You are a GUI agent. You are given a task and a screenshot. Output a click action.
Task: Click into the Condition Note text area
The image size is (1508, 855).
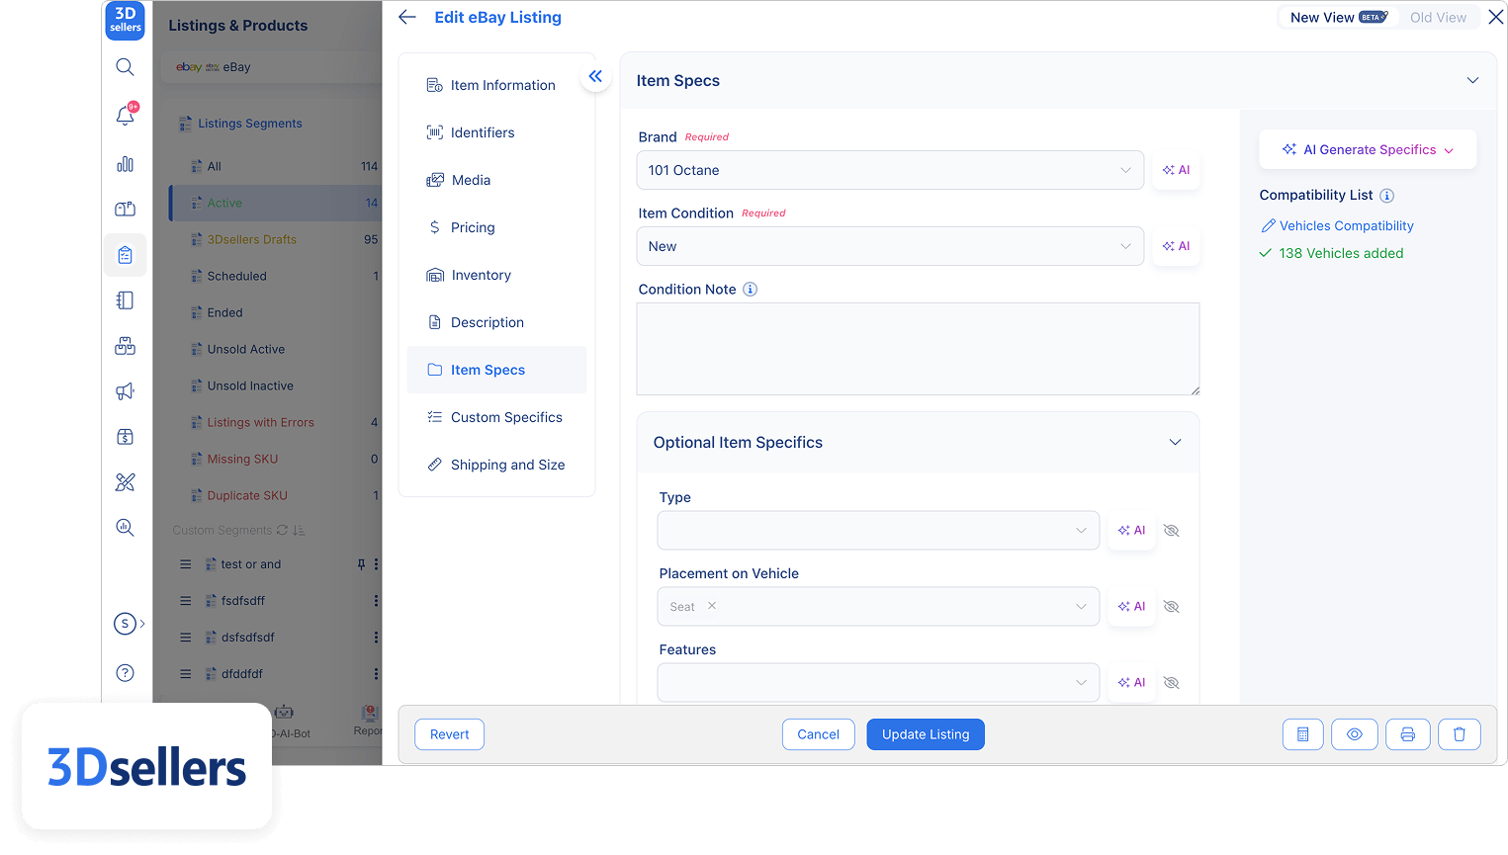[x=918, y=349]
